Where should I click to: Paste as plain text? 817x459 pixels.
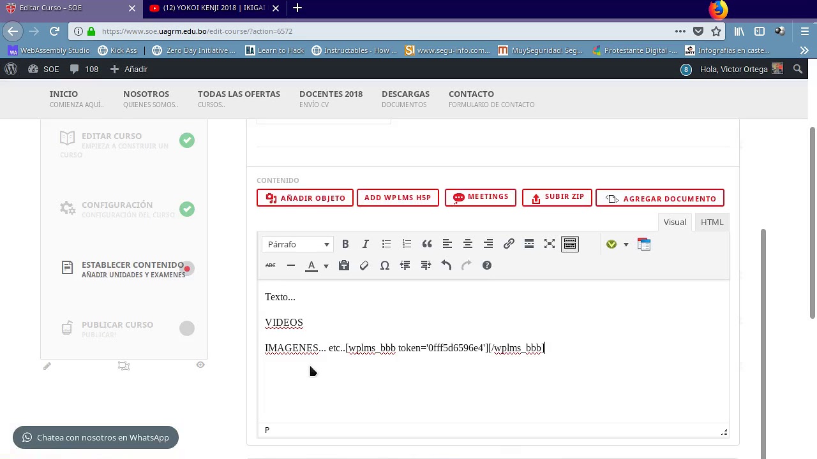[344, 265]
